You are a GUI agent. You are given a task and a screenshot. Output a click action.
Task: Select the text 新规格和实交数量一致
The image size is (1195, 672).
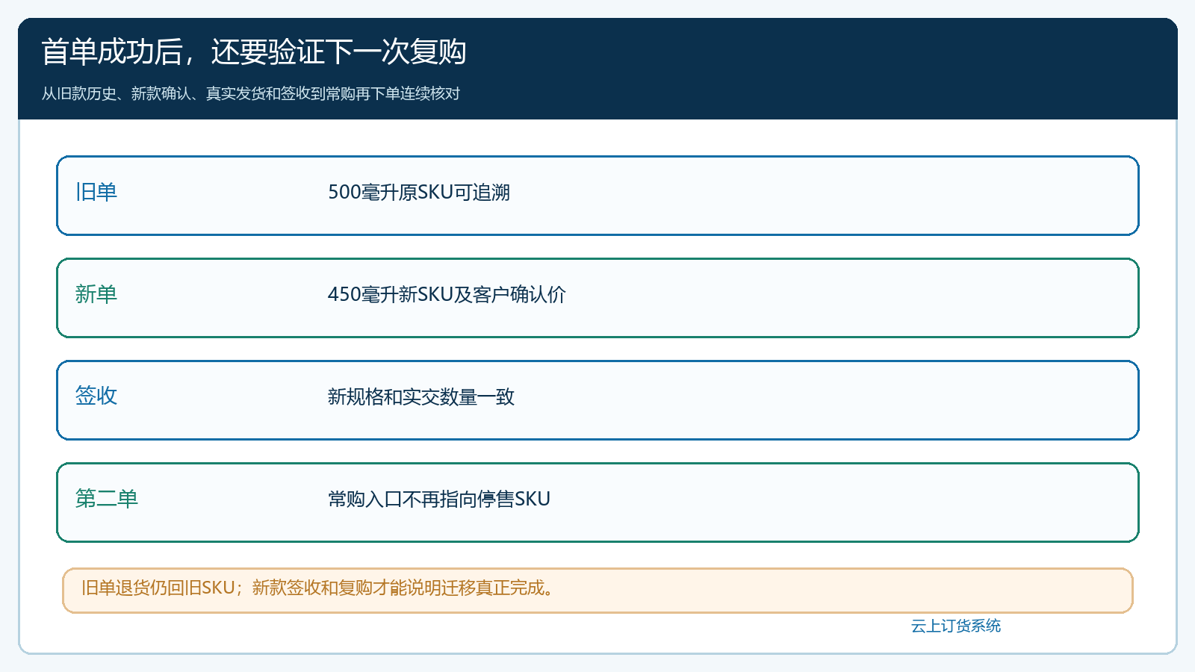[x=421, y=396]
